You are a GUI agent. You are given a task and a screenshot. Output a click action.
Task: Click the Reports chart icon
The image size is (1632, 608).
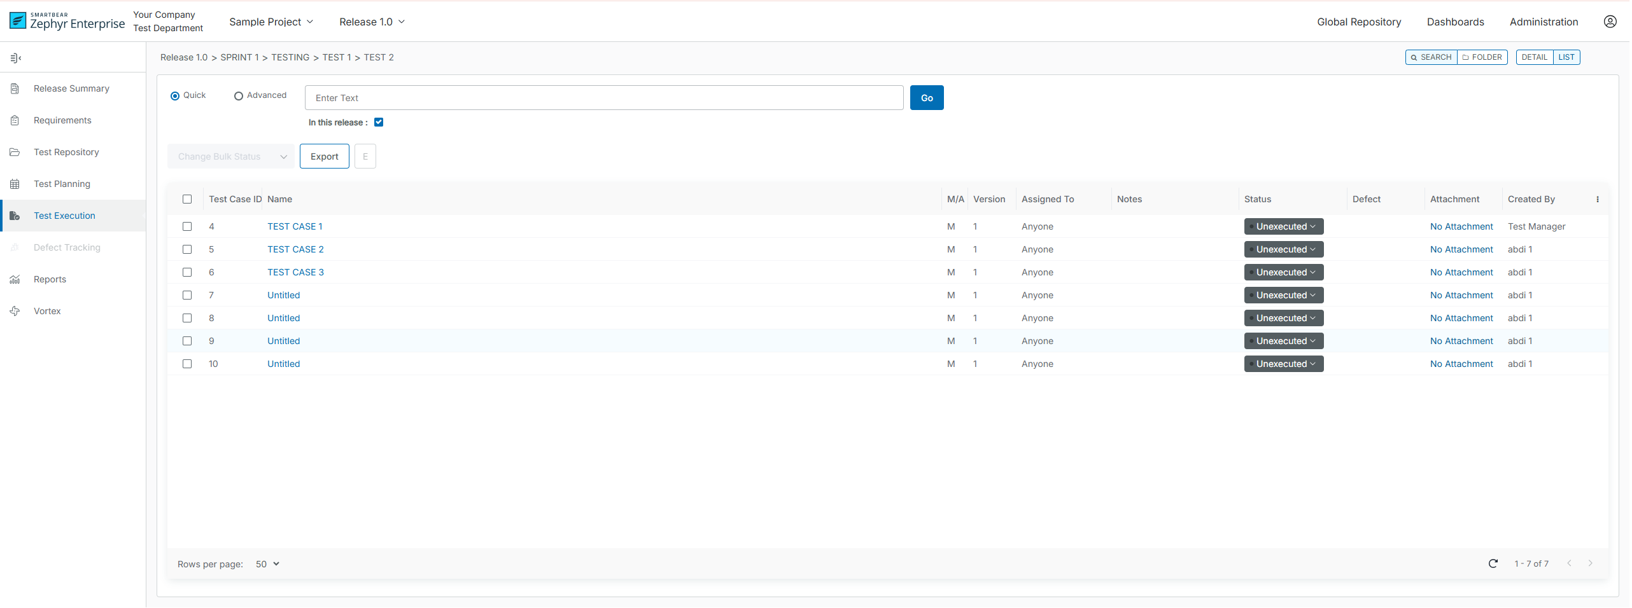(15, 280)
